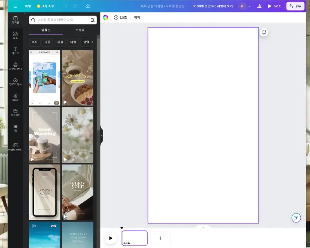Open the hamburger main menu
310x248 pixels.
(15, 6)
